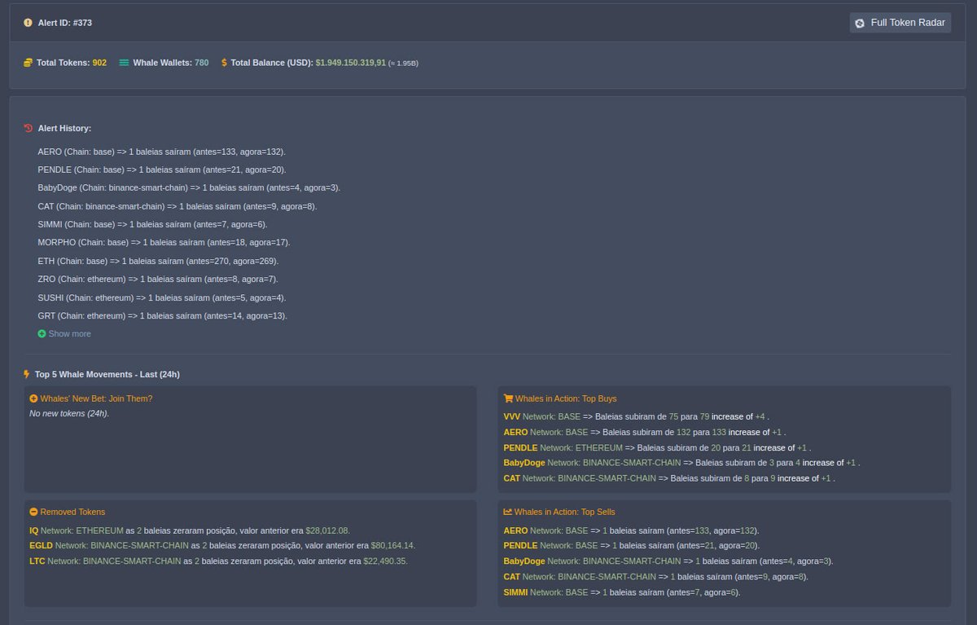Click the Removed Tokens heading

pyautogui.click(x=72, y=512)
